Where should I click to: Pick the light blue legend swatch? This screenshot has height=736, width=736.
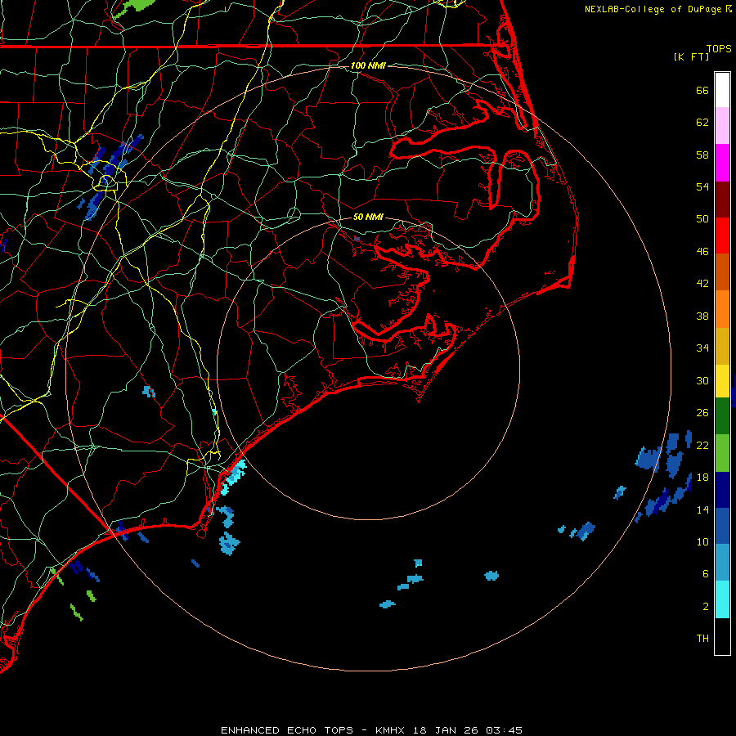pos(722,563)
